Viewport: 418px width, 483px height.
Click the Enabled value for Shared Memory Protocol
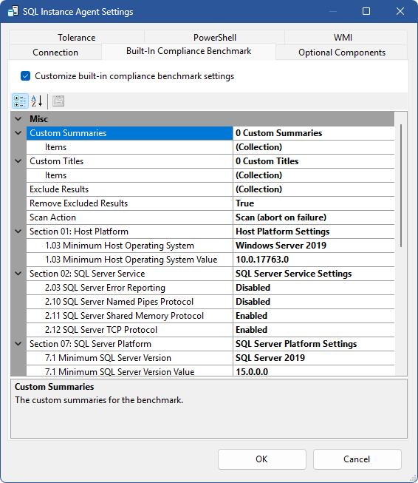pos(314,316)
